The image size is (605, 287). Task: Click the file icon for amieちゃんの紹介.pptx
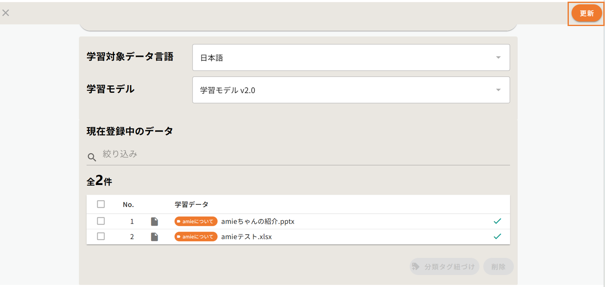155,222
